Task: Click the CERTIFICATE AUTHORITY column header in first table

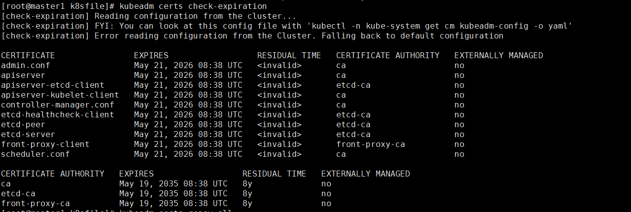Action: [x=388, y=55]
